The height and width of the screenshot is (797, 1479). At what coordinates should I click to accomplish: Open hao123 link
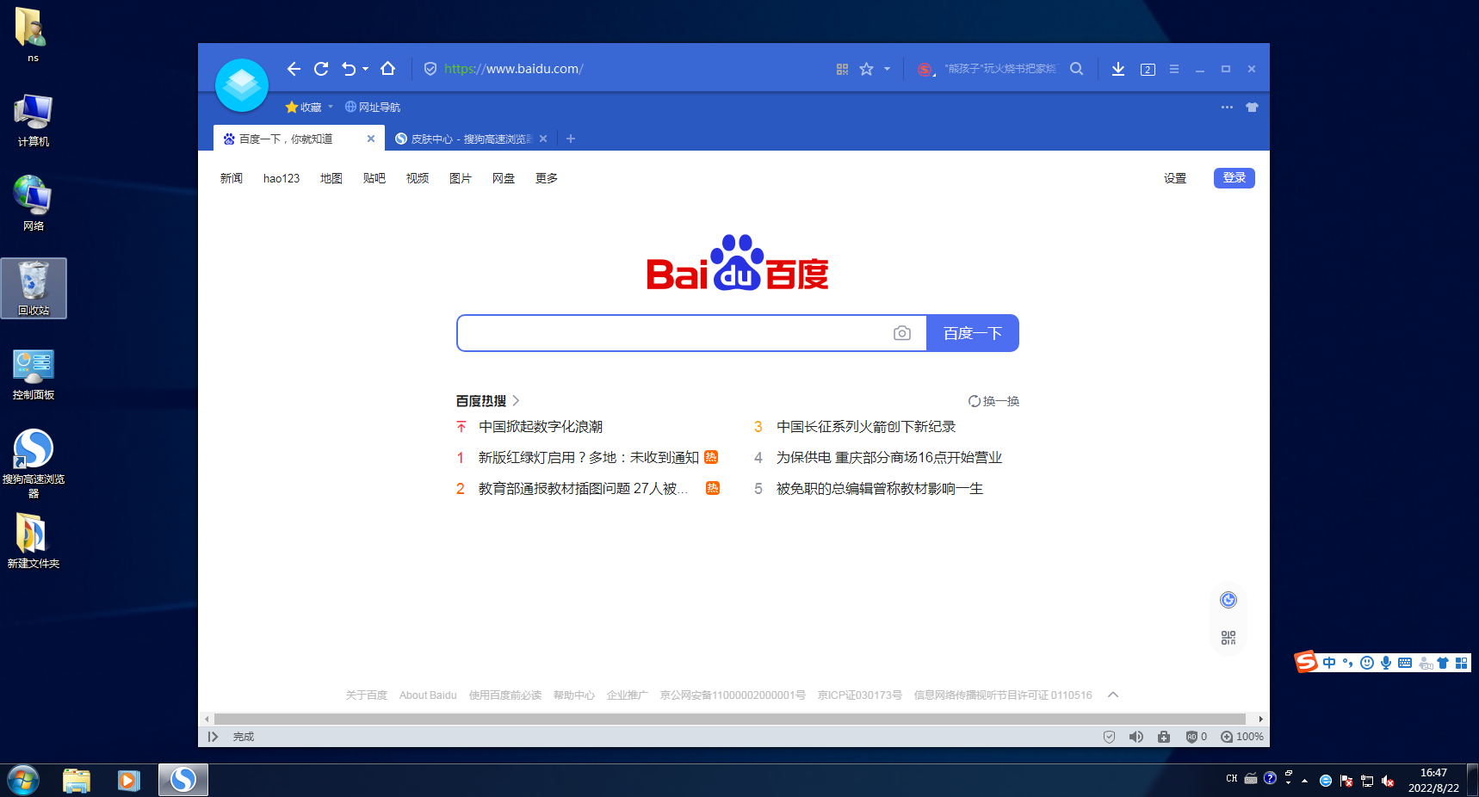pos(282,178)
